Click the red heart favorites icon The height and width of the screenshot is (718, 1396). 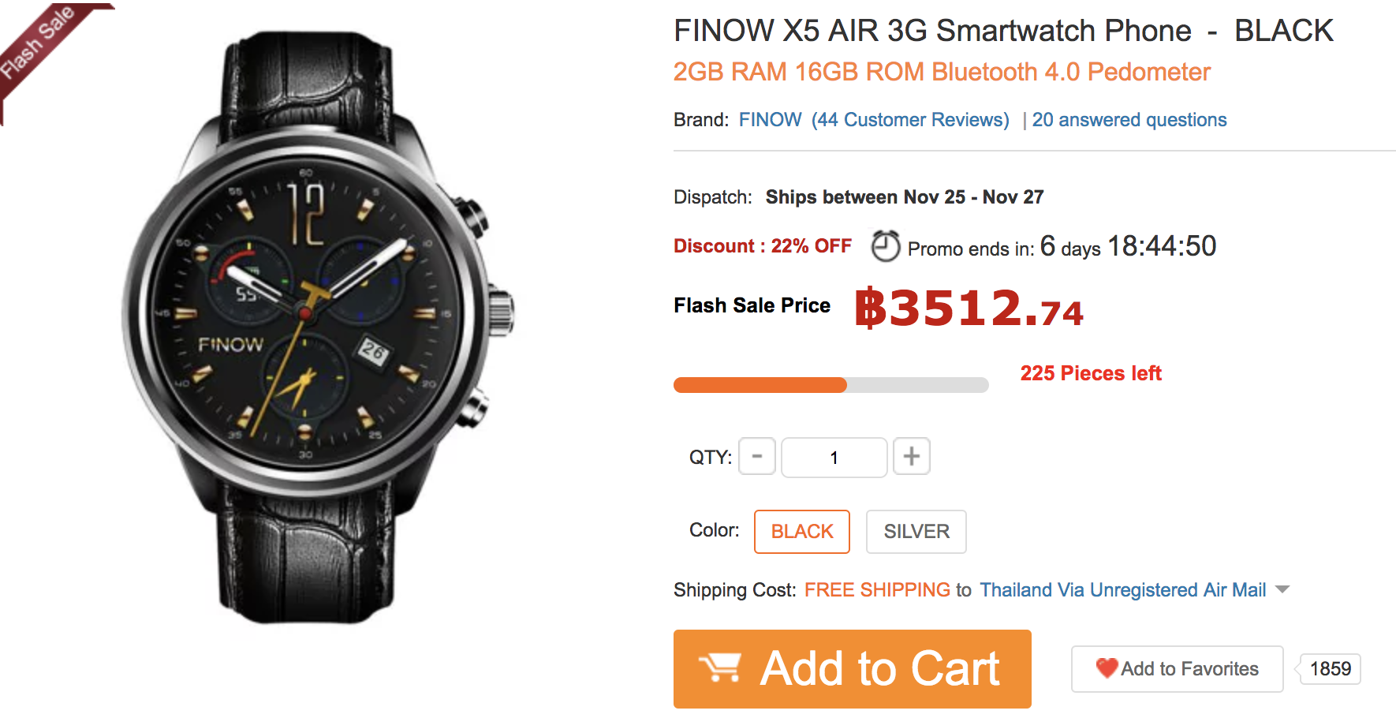pyautogui.click(x=1107, y=668)
